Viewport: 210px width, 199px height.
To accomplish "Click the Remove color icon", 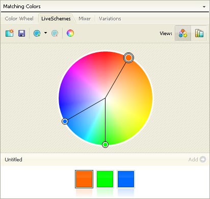I will pyautogui.click(x=55, y=33).
